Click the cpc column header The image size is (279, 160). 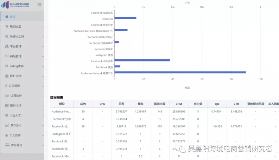coord(217,104)
